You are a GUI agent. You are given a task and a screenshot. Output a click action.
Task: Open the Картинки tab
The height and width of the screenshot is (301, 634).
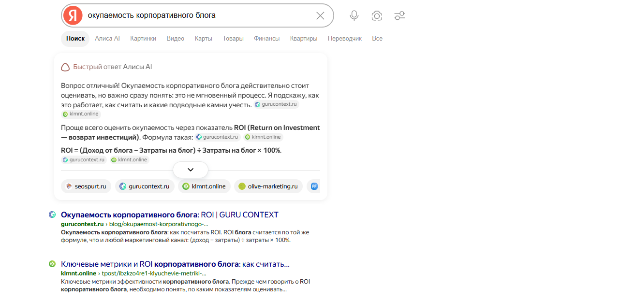[143, 39]
